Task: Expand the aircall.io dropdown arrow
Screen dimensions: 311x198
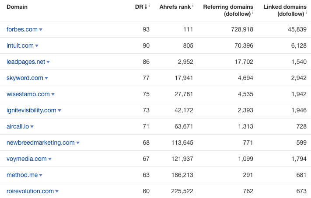Action: (x=32, y=127)
